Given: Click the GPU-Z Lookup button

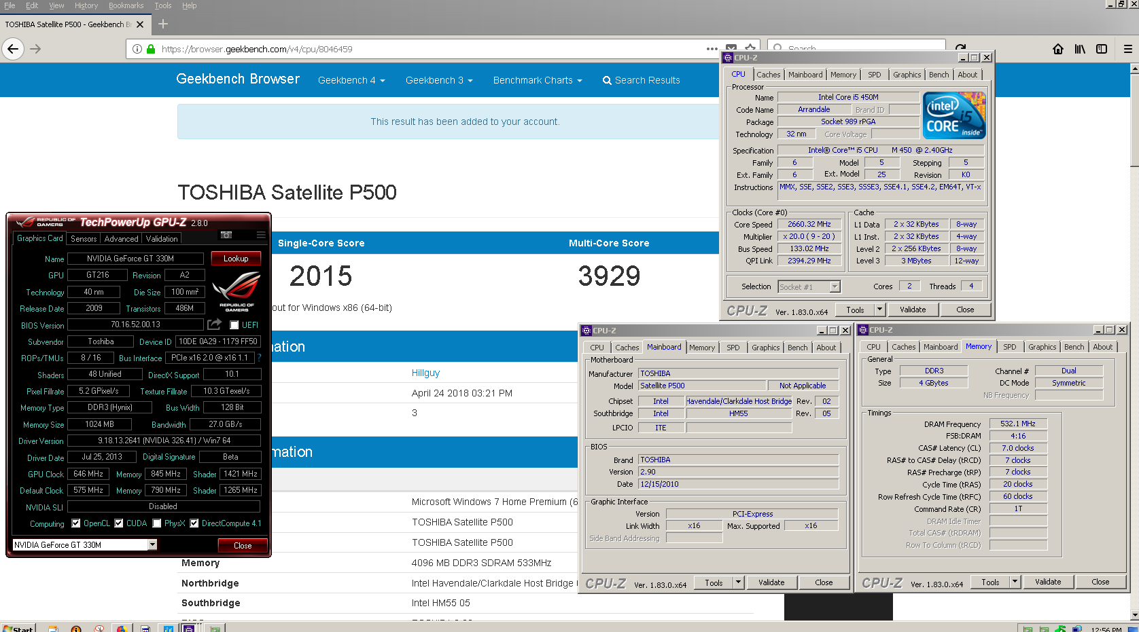Looking at the screenshot, I should (236, 259).
